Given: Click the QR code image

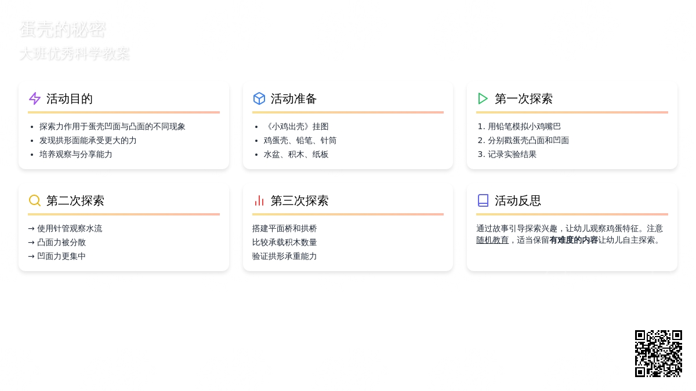Looking at the screenshot, I should pyautogui.click(x=658, y=353).
